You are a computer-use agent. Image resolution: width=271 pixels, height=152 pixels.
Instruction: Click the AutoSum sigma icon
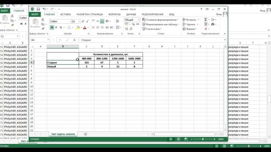pos(206,20)
